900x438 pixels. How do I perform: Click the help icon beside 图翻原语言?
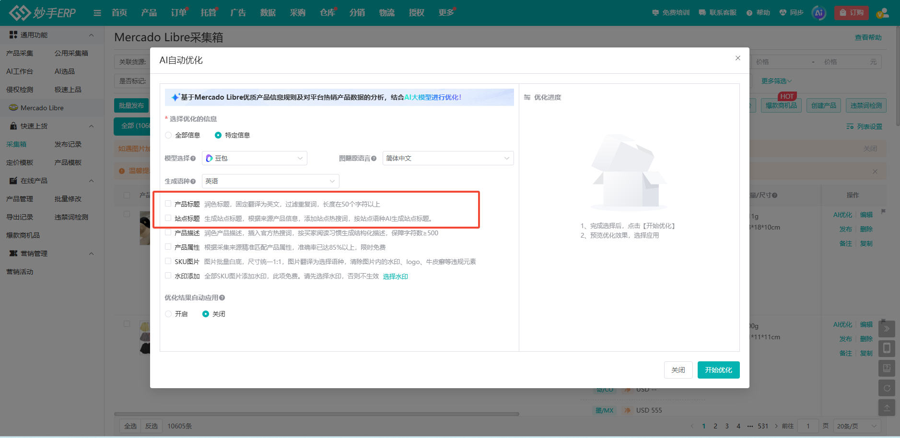click(374, 158)
